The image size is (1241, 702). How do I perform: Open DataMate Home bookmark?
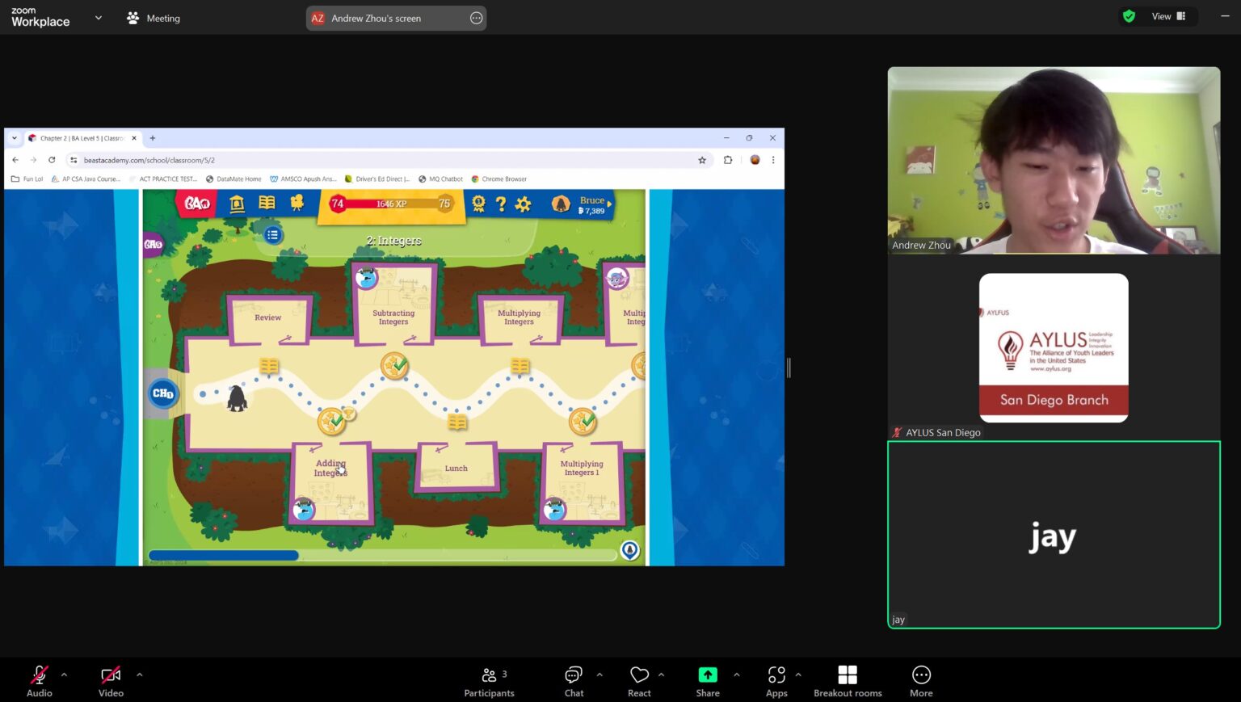click(x=233, y=179)
